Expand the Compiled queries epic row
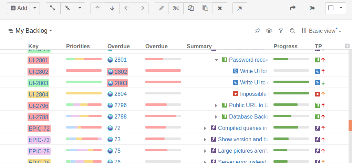 (205, 128)
